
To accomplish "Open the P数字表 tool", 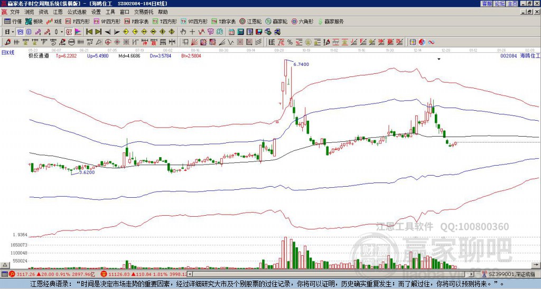I will pyautogui.click(x=136, y=21).
